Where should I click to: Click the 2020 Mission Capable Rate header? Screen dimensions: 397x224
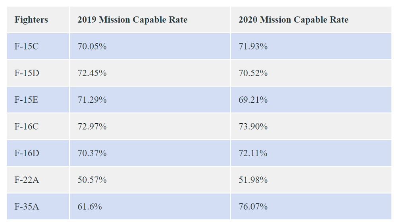tap(293, 20)
